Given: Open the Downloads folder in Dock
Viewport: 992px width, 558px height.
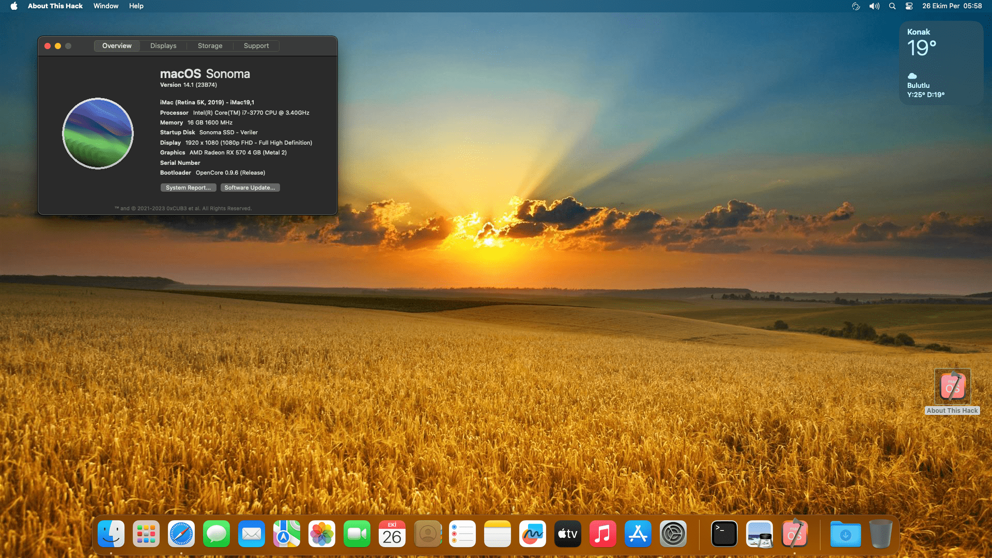Looking at the screenshot, I should point(845,534).
